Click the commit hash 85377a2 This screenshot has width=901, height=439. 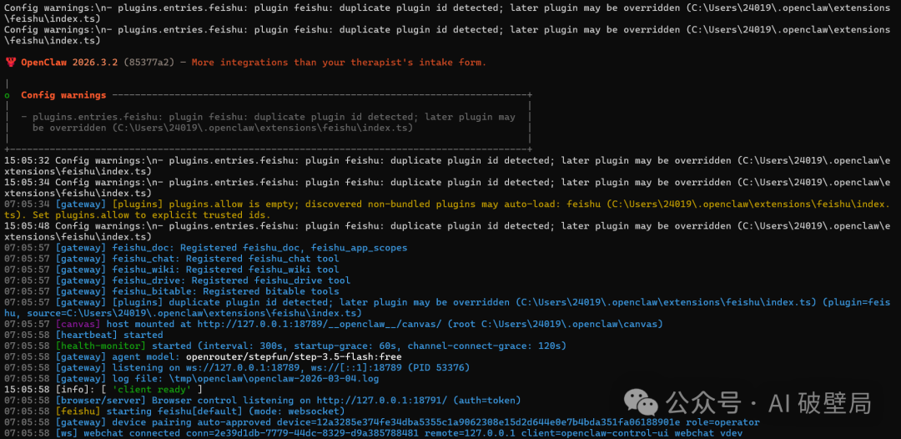coord(148,62)
